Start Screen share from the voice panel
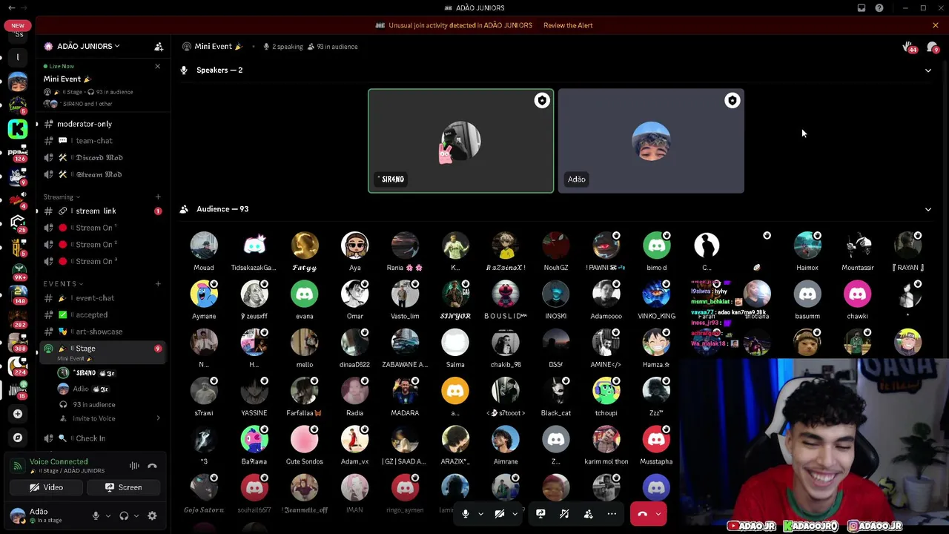The image size is (949, 534). [x=123, y=487]
